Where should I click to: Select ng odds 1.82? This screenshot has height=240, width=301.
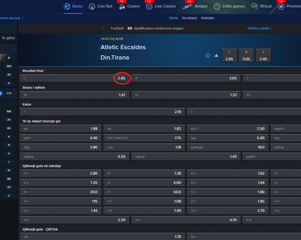pos(144,129)
